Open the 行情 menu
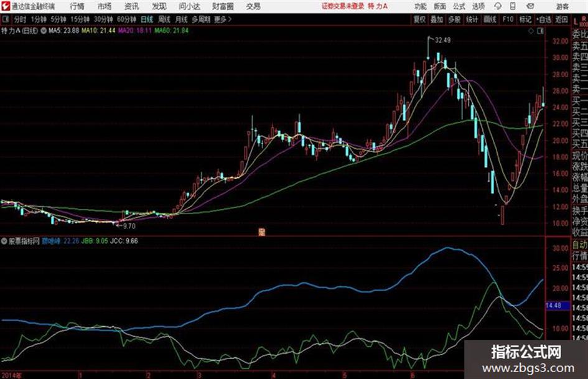588x379 pixels. [77, 6]
